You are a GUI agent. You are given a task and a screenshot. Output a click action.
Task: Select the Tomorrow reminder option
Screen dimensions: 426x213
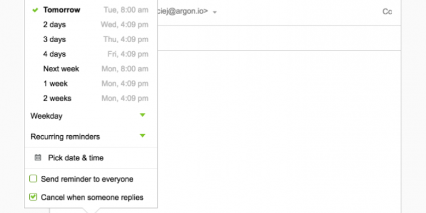tap(62, 10)
